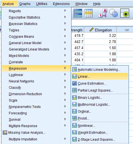Viewport: 133px width, 144px height.
Task: Click the cell containing 2.78
Action: [100, 42]
